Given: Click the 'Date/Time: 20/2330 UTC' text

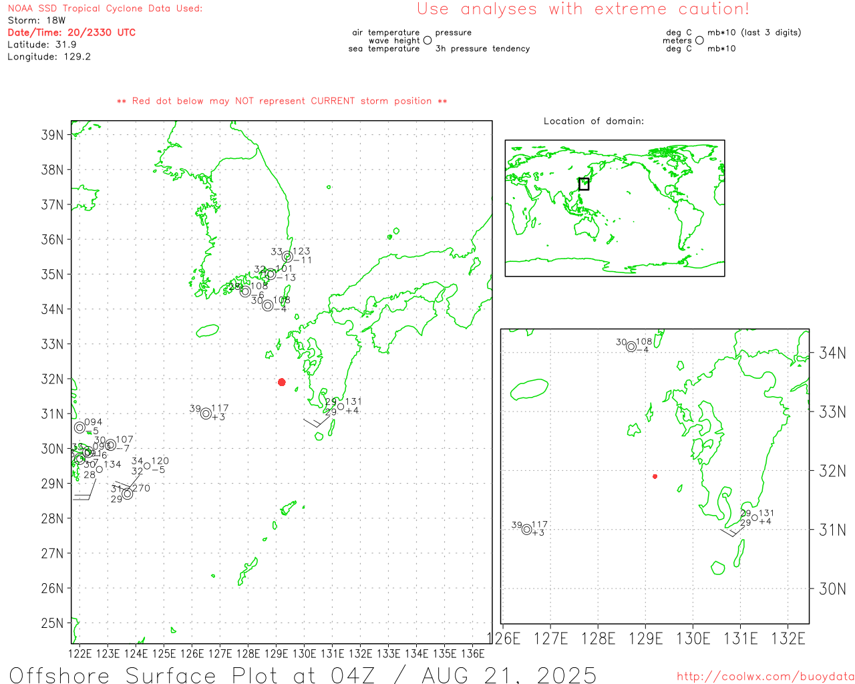Looking at the screenshot, I should pos(71,33).
